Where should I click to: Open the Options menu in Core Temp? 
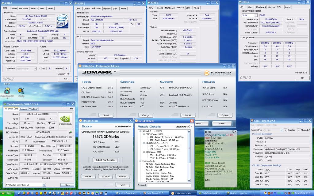(x=260, y=125)
